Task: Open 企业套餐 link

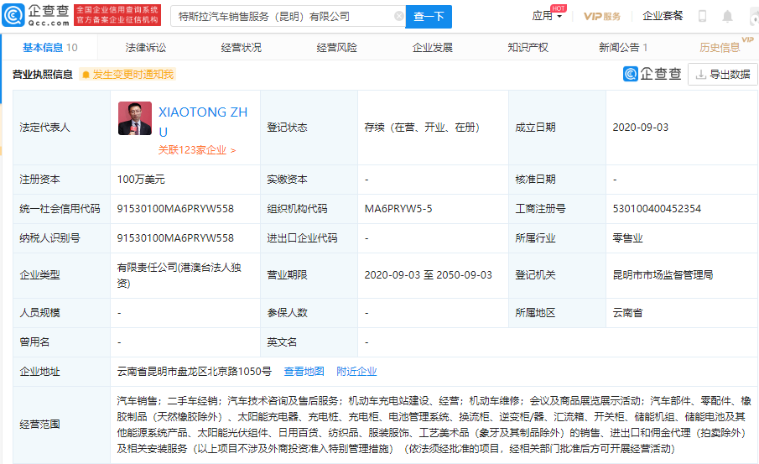Action: pyautogui.click(x=663, y=16)
